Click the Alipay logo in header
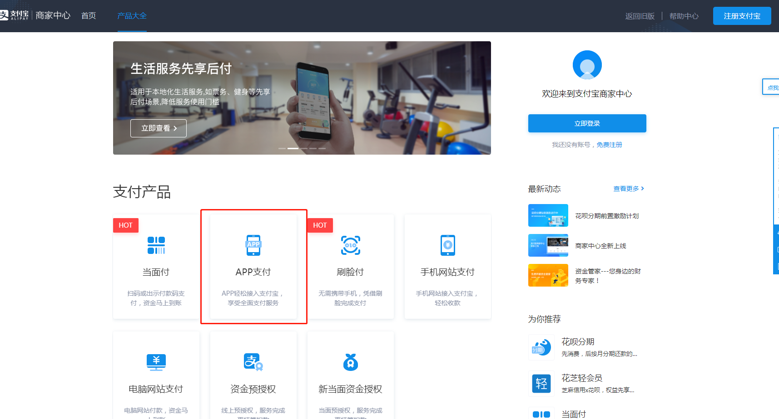This screenshot has width=779, height=419. tap(14, 15)
